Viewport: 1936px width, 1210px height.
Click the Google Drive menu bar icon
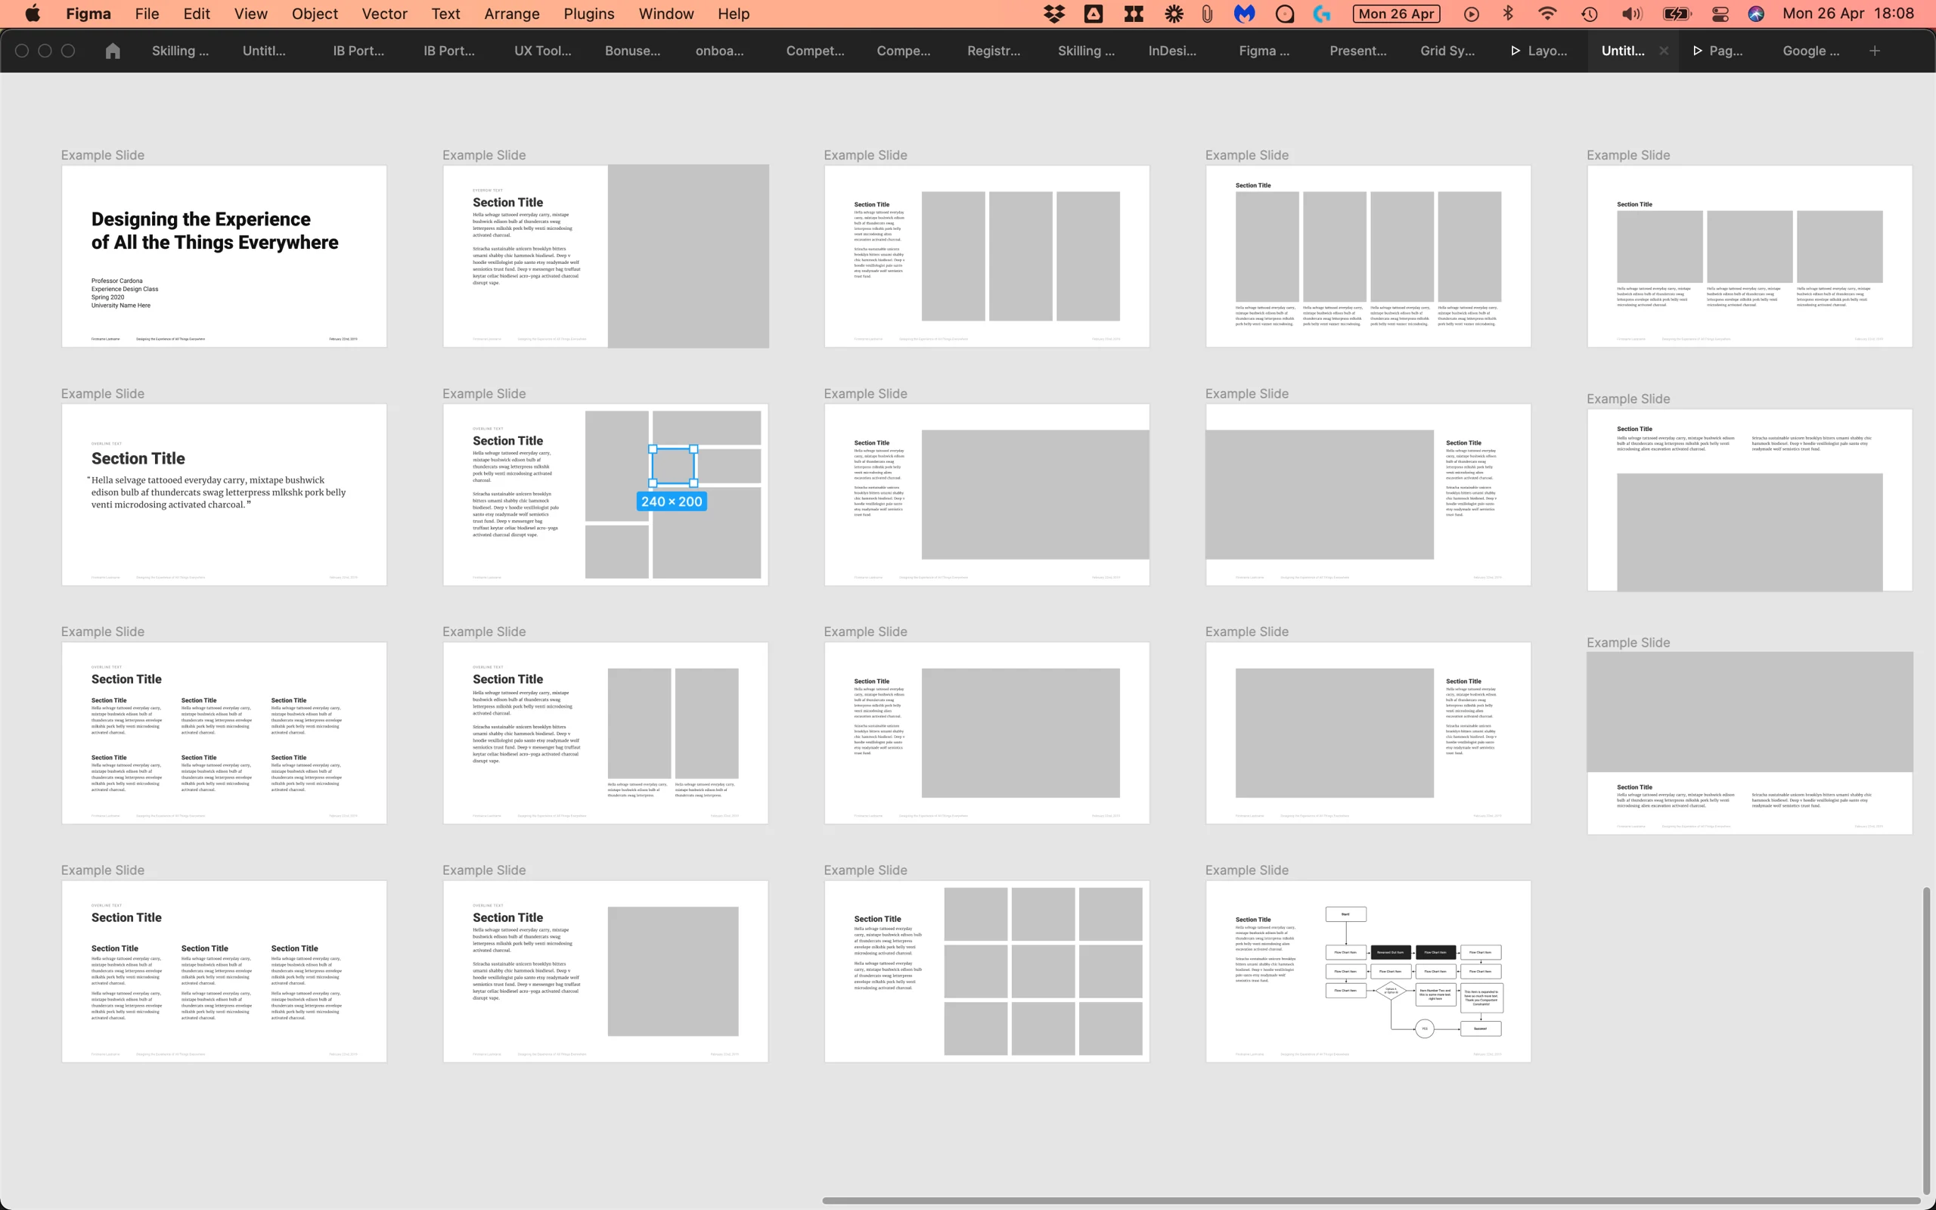point(1093,14)
